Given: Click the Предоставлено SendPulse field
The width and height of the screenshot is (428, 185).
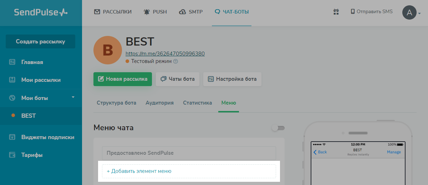Looking at the screenshot, I should (x=189, y=153).
